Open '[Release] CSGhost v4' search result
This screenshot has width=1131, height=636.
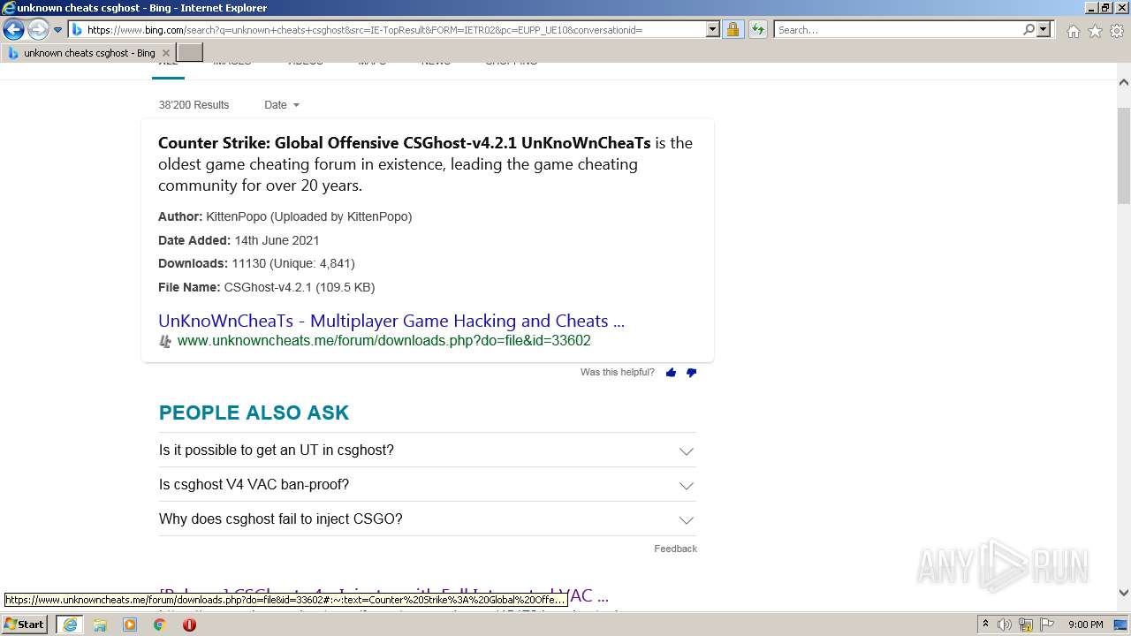pyautogui.click(x=383, y=594)
